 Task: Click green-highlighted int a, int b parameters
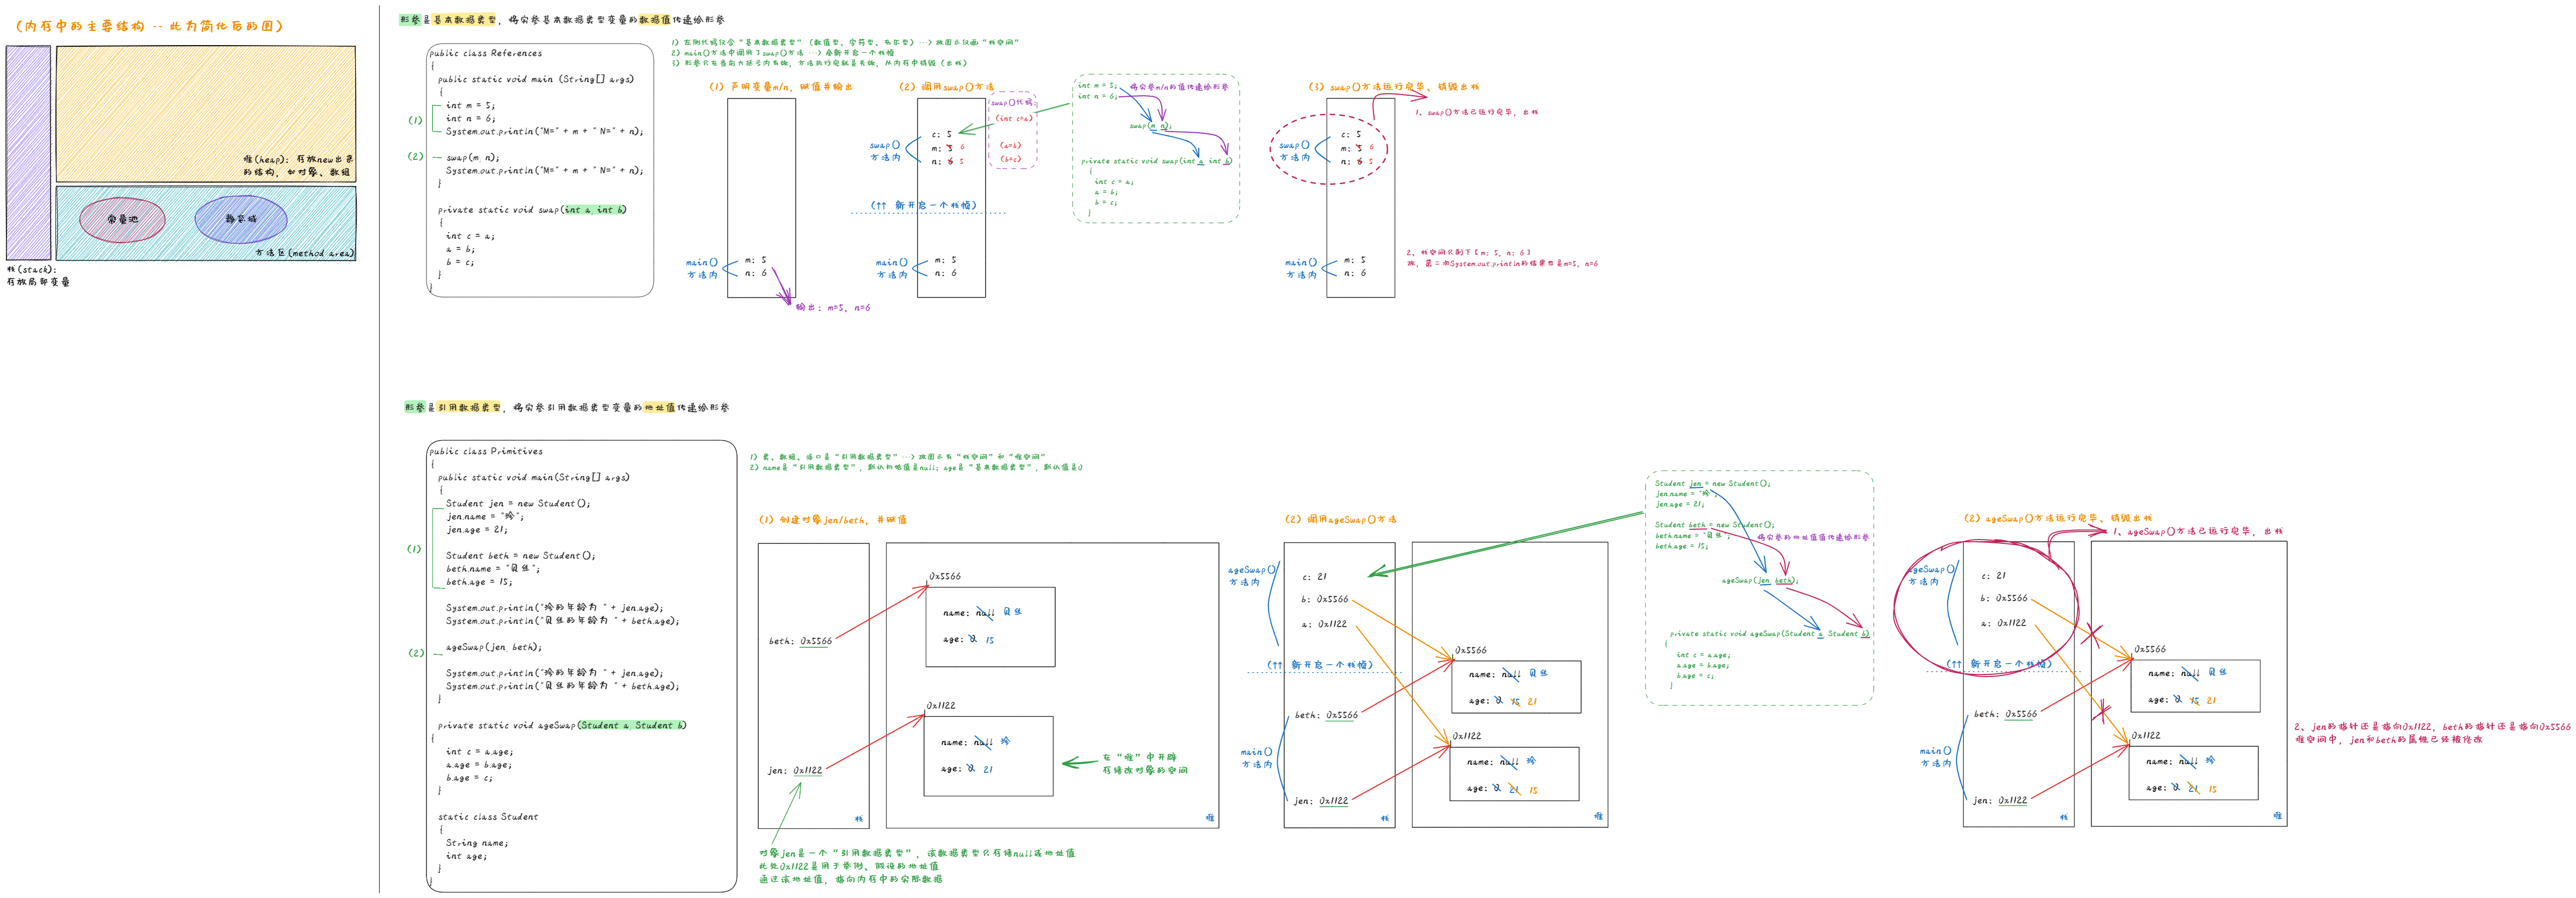[x=595, y=210]
